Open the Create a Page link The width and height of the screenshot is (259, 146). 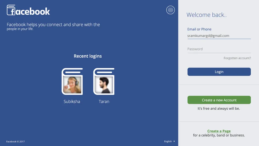pos(219,131)
